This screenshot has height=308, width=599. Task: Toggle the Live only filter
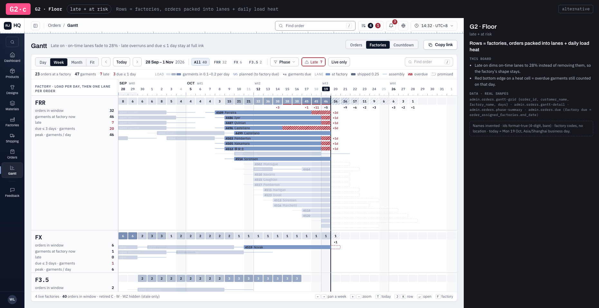click(x=339, y=62)
